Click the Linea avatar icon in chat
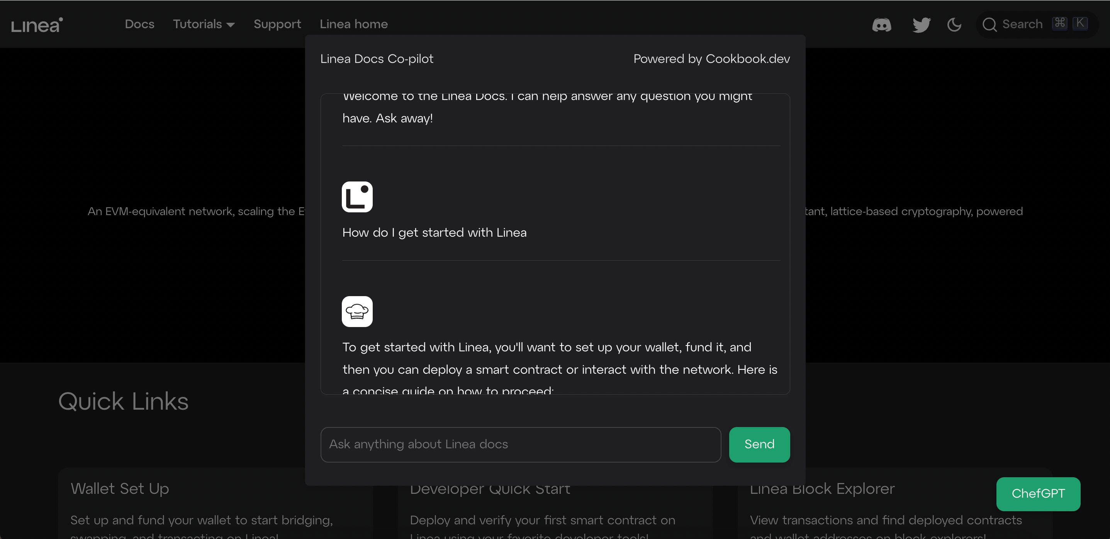Image resolution: width=1110 pixels, height=539 pixels. click(x=357, y=197)
